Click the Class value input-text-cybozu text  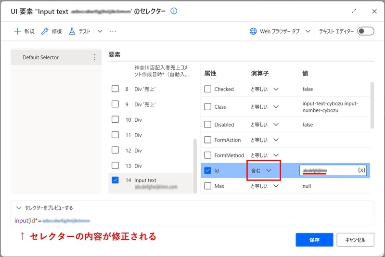330,107
